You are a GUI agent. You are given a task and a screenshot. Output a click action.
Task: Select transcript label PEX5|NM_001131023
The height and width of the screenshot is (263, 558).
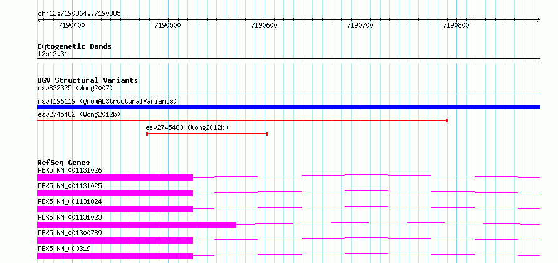(x=70, y=217)
